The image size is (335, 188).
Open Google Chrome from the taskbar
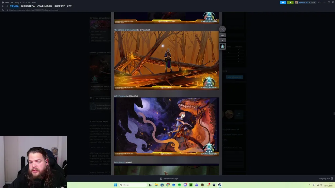tap(168, 185)
